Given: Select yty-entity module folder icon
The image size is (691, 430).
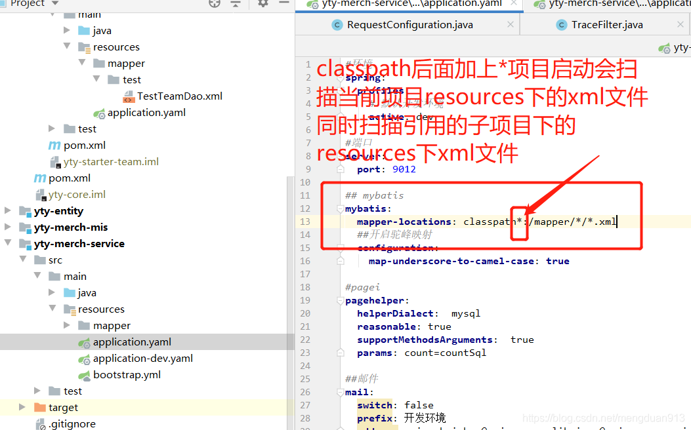Looking at the screenshot, I should pyautogui.click(x=25, y=211).
